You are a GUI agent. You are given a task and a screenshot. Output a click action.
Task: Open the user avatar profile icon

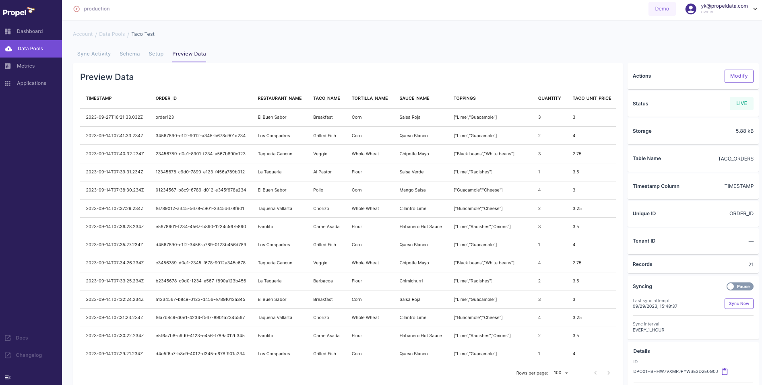[x=690, y=8]
